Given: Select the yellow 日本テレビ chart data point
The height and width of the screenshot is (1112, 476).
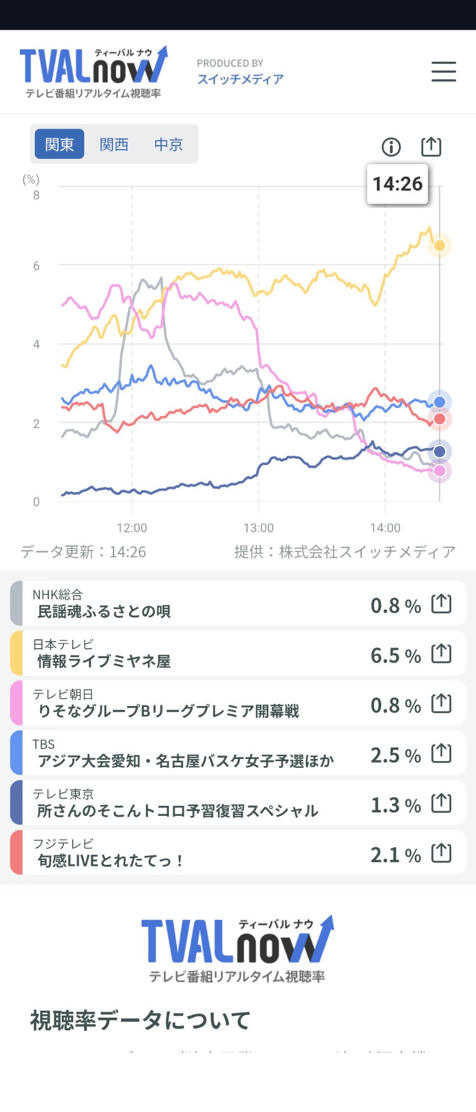Looking at the screenshot, I should click(440, 245).
